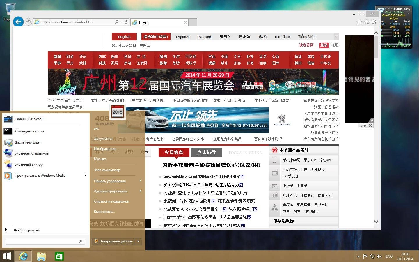
Task: Open Начальный экран from Start menu
Action: click(x=46, y=119)
